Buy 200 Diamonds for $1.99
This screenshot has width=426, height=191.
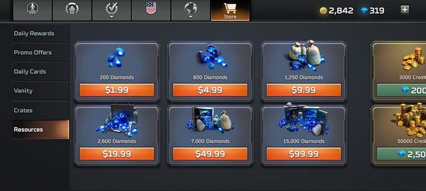point(117,90)
